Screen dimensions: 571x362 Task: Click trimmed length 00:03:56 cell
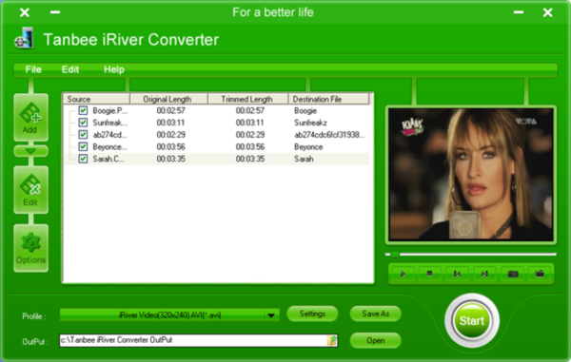tap(249, 147)
